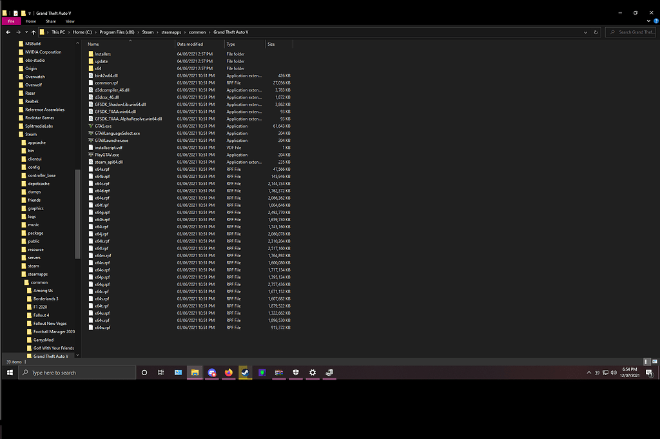Open NVIDIA Corporation in the navigation tree
Viewport: 660px width, 439px height.
tap(43, 52)
